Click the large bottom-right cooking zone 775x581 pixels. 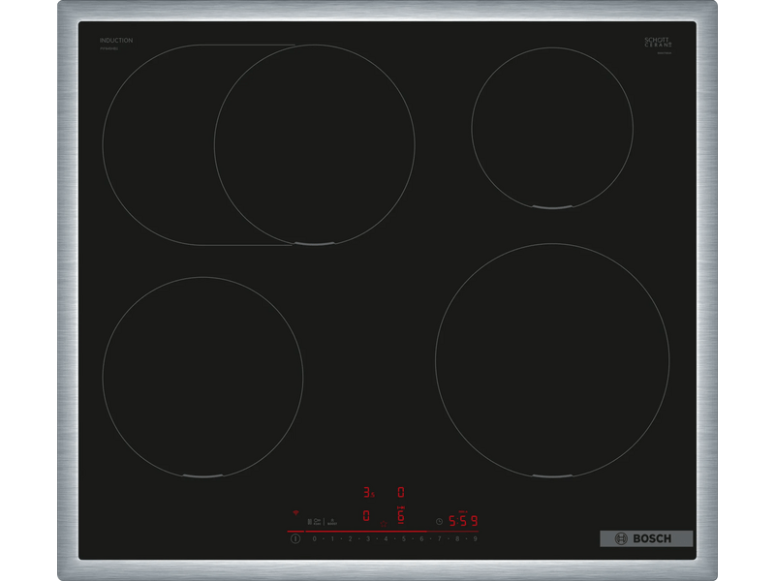[551, 359]
